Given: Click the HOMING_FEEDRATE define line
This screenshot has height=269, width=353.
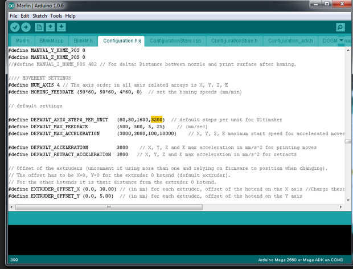Looking at the screenshot, I should [x=125, y=92].
